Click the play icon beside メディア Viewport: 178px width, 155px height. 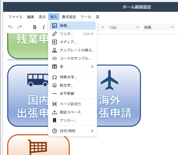pos(55,42)
